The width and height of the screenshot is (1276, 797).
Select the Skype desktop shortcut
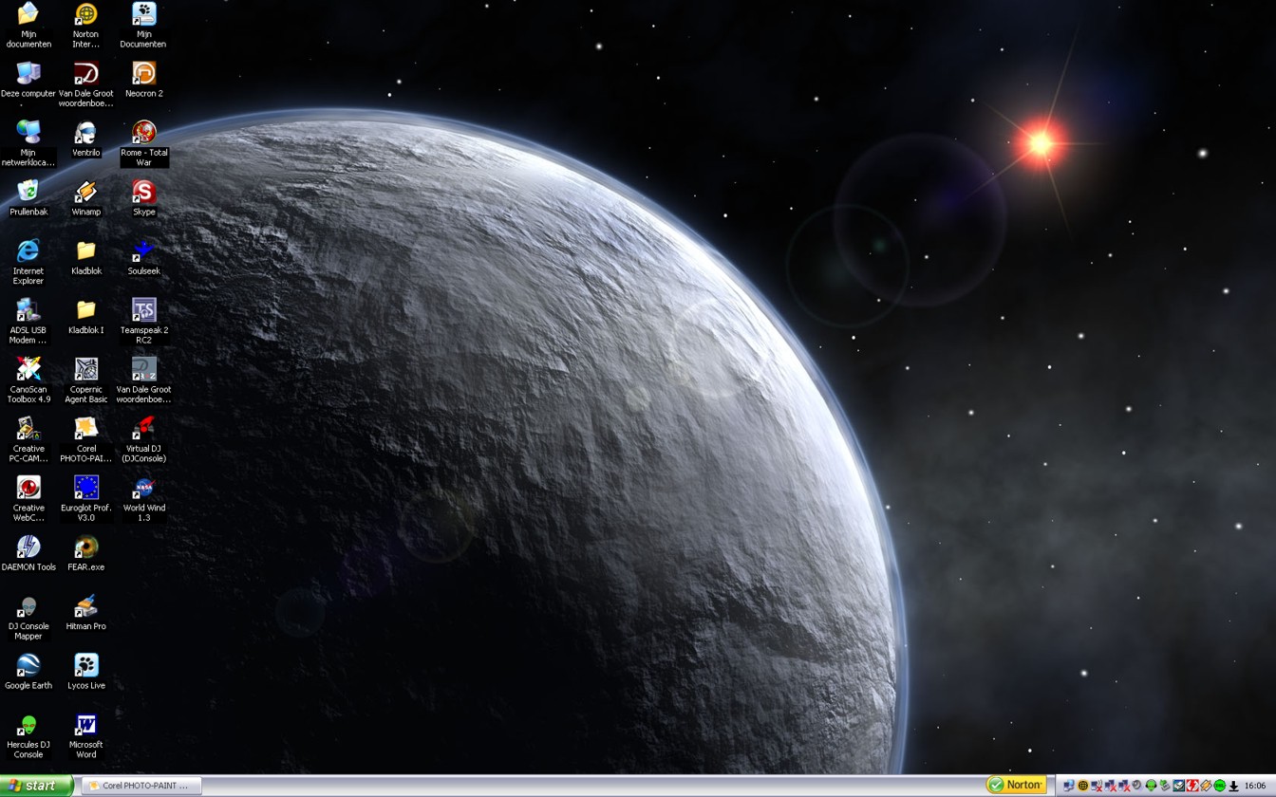(143, 193)
